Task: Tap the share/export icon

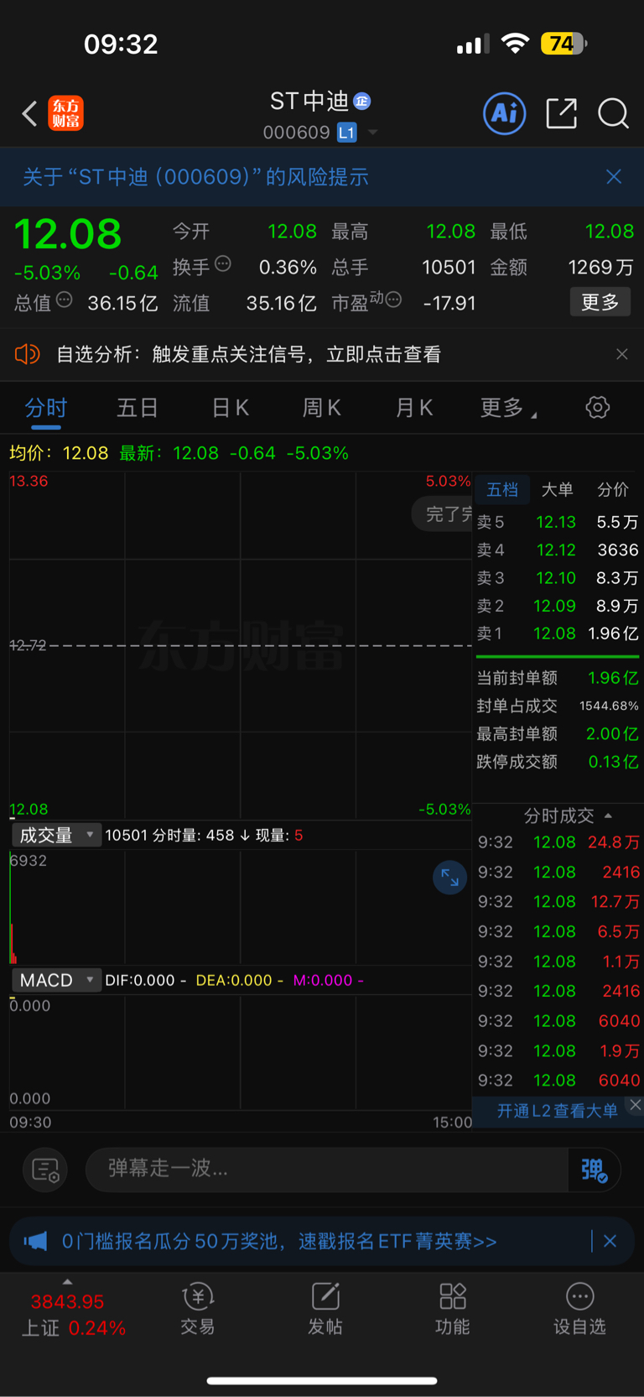Action: (x=561, y=113)
